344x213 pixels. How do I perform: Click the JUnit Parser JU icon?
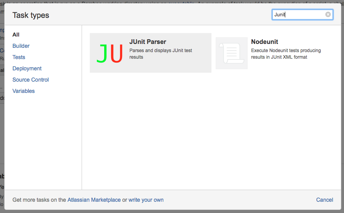[110, 53]
